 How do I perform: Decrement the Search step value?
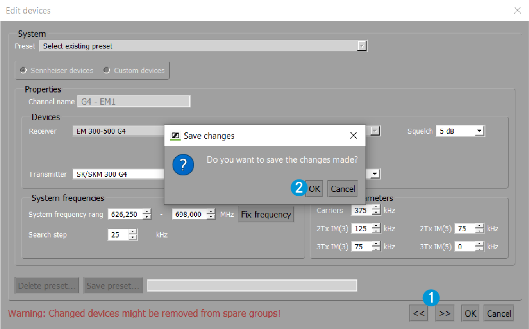point(132,237)
